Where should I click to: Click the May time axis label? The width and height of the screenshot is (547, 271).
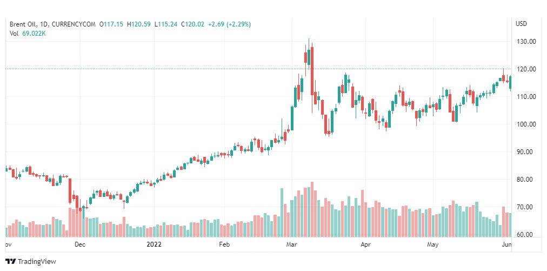[x=432, y=244]
